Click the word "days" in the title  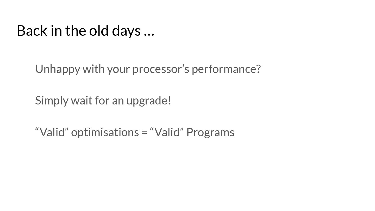coord(126,31)
